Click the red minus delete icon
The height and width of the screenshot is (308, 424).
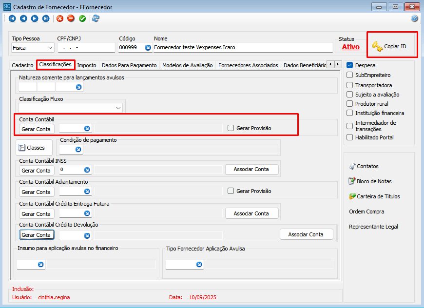pyautogui.click(x=71, y=19)
